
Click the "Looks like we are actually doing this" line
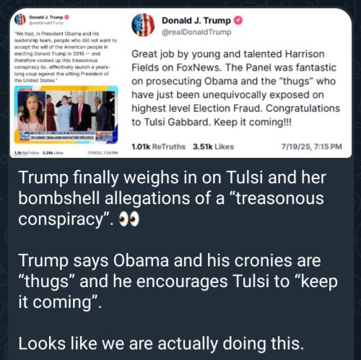coord(161,343)
